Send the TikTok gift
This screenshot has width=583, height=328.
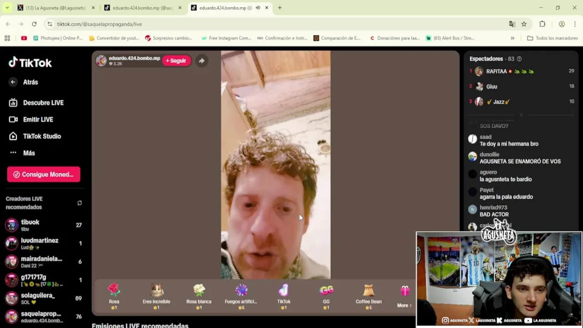click(x=283, y=296)
